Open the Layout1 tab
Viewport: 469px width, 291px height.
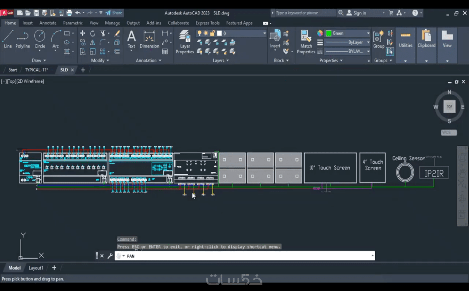coord(36,268)
